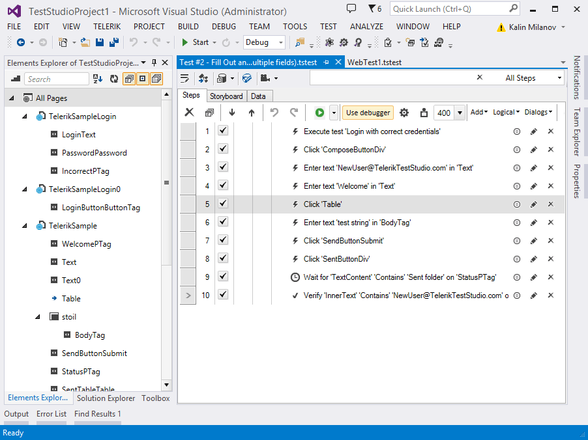Open the Output panel
Screen dimensions: 588x440
point(16,414)
